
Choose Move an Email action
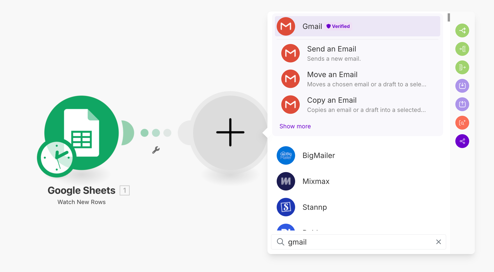pos(357,79)
